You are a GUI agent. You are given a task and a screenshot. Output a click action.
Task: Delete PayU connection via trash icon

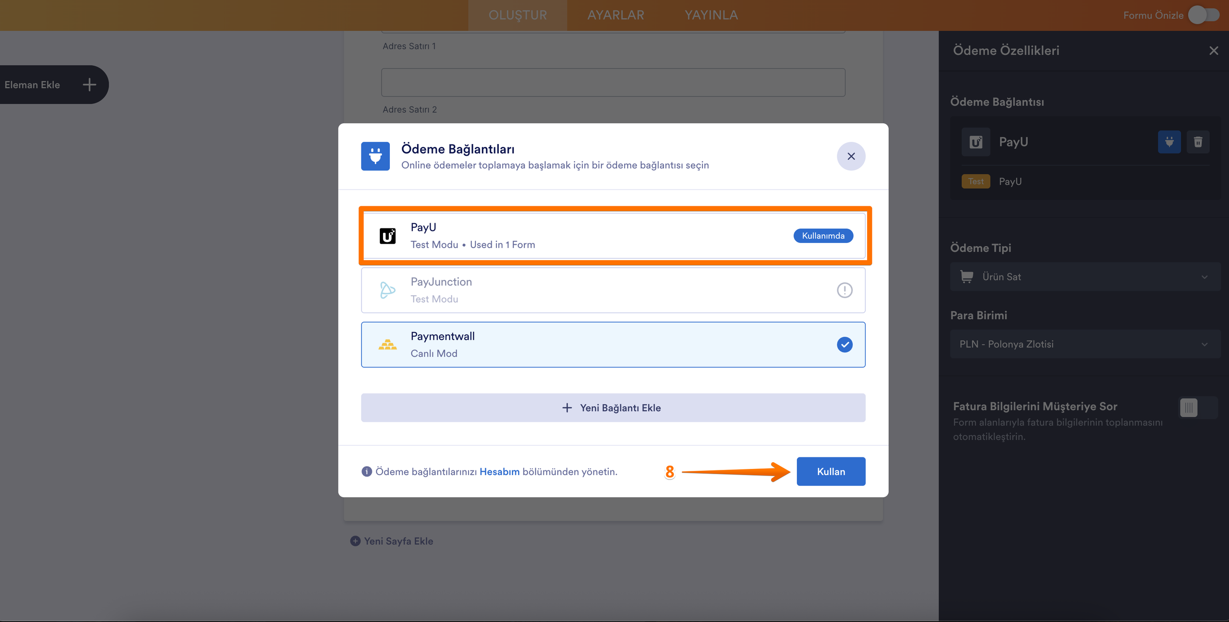click(1198, 142)
